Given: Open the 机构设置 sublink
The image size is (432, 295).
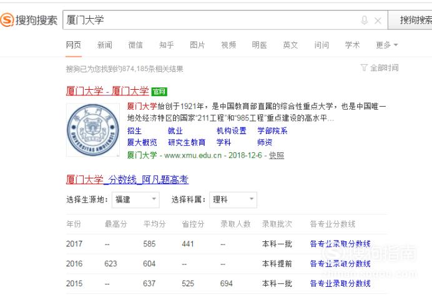Looking at the screenshot, I should click(232, 131).
